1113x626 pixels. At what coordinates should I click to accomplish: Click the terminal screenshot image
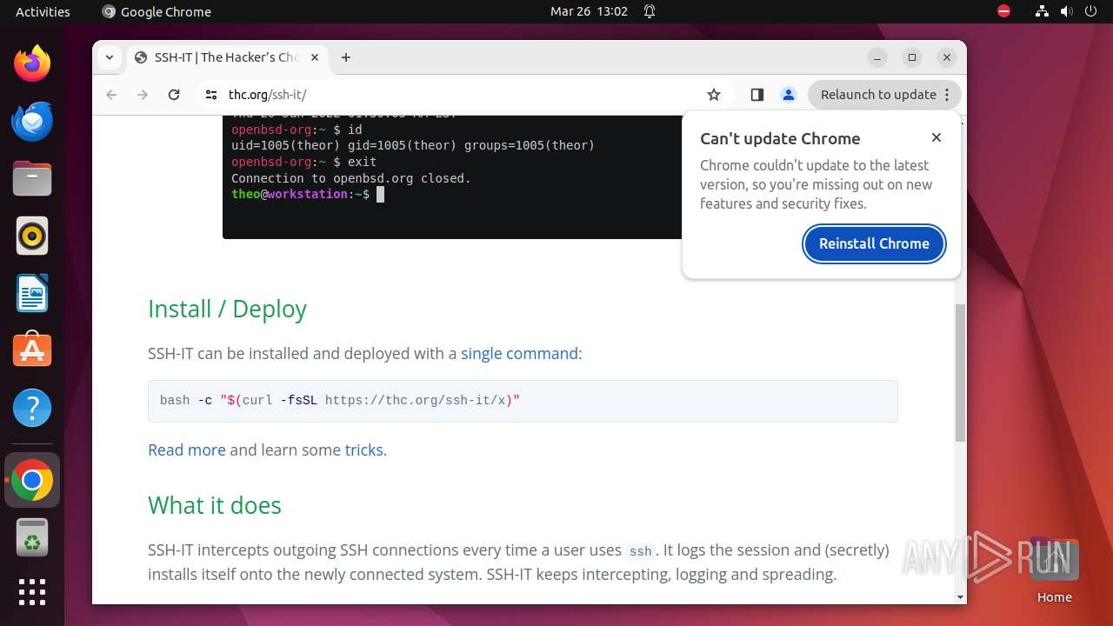[x=452, y=177]
